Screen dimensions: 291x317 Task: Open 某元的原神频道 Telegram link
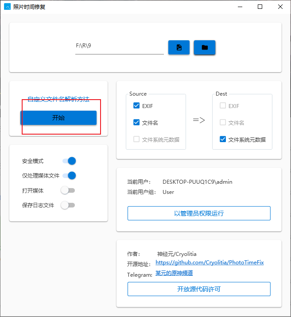[174, 273]
